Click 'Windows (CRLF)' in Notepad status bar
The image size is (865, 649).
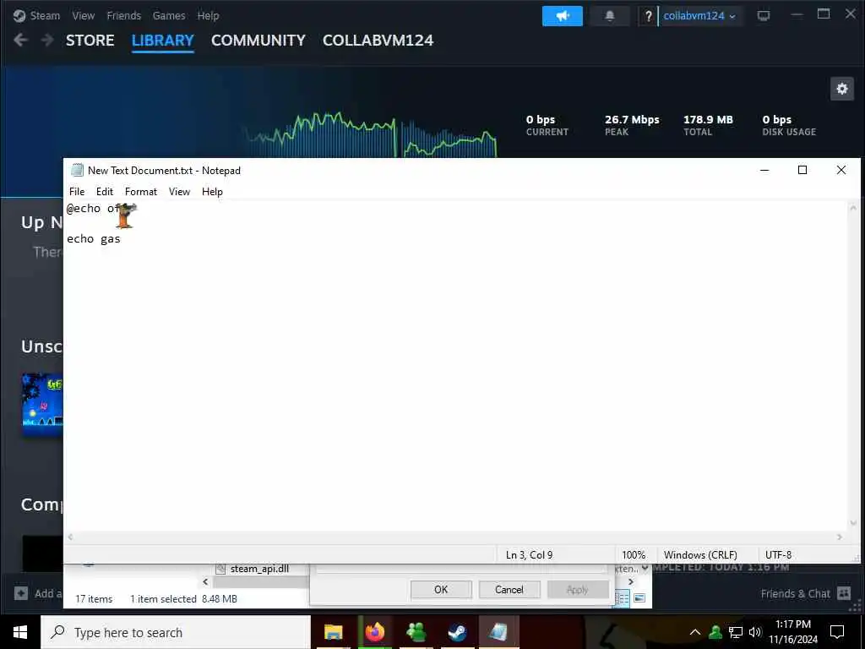pyautogui.click(x=700, y=554)
